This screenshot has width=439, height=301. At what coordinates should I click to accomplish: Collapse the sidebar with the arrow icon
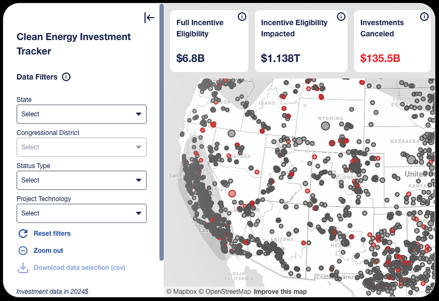[149, 18]
